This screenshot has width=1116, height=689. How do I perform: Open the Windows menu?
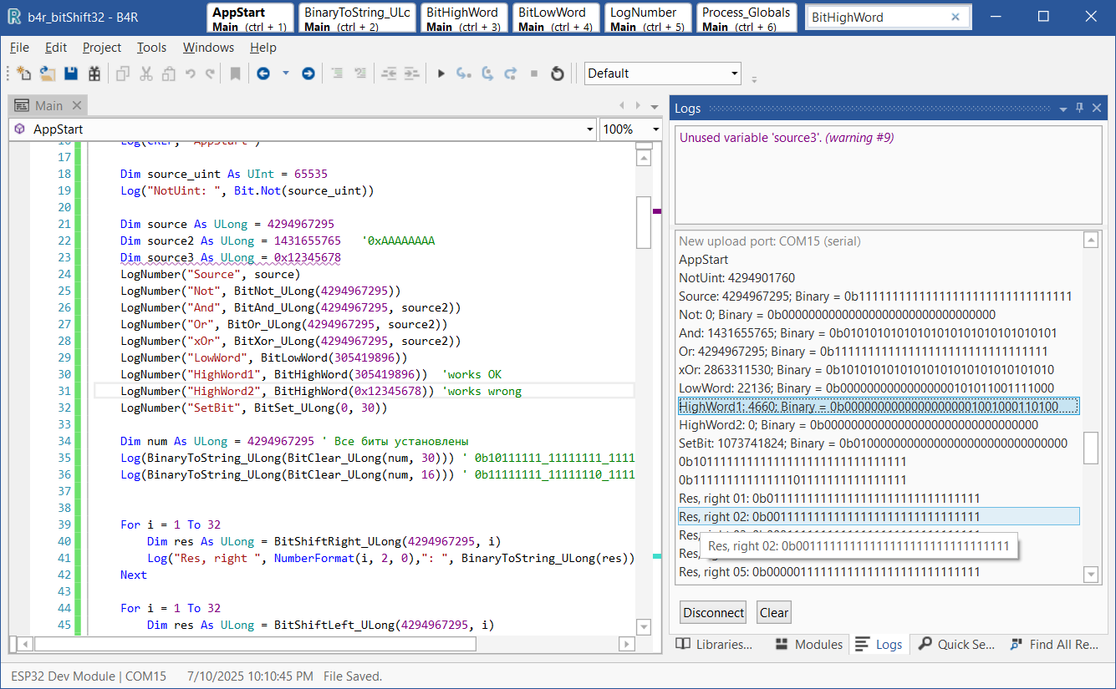click(x=208, y=48)
